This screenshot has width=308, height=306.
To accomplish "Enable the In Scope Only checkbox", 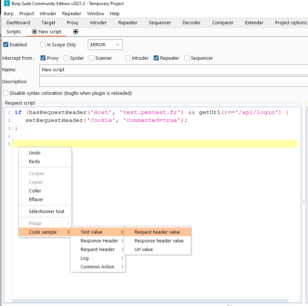I will tap(43, 44).
